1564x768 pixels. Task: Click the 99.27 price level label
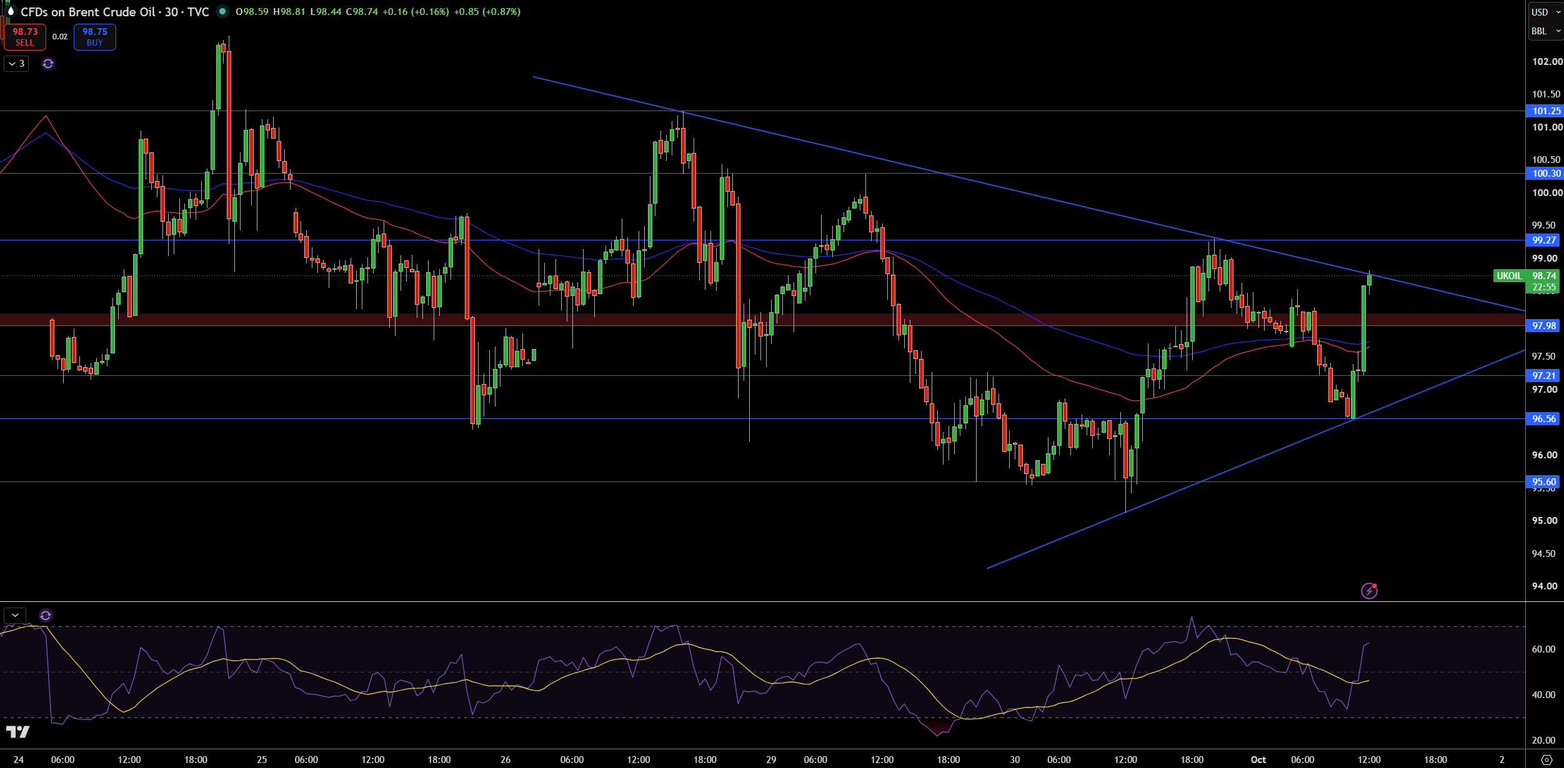coord(1543,240)
